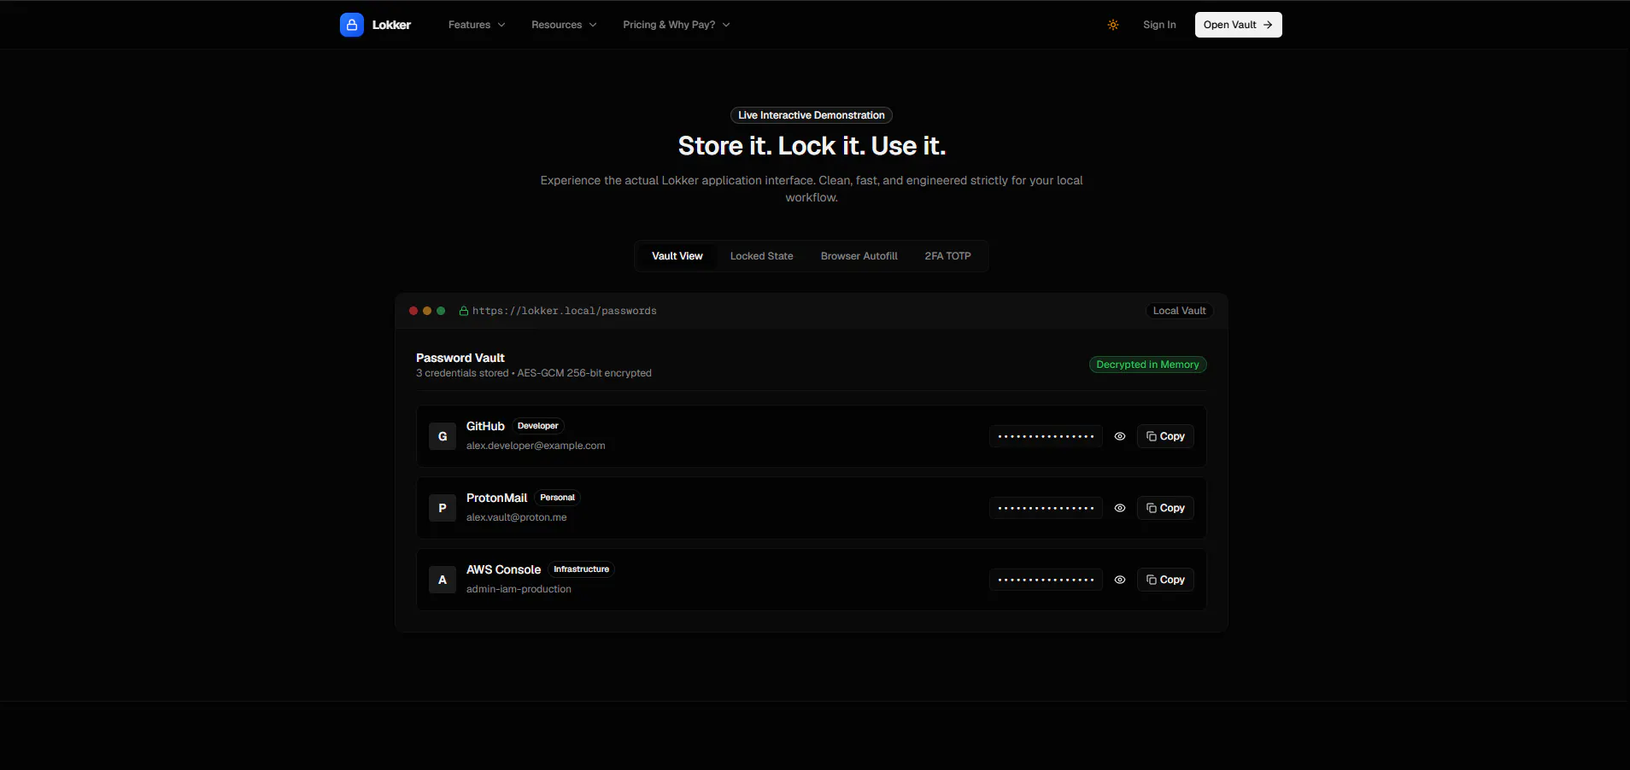Screen dimensions: 1630x770
Task: Click the GitHub masked password field
Action: click(1046, 436)
